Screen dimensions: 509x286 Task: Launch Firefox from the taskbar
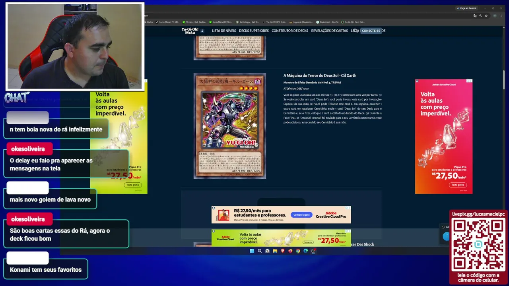point(290,251)
